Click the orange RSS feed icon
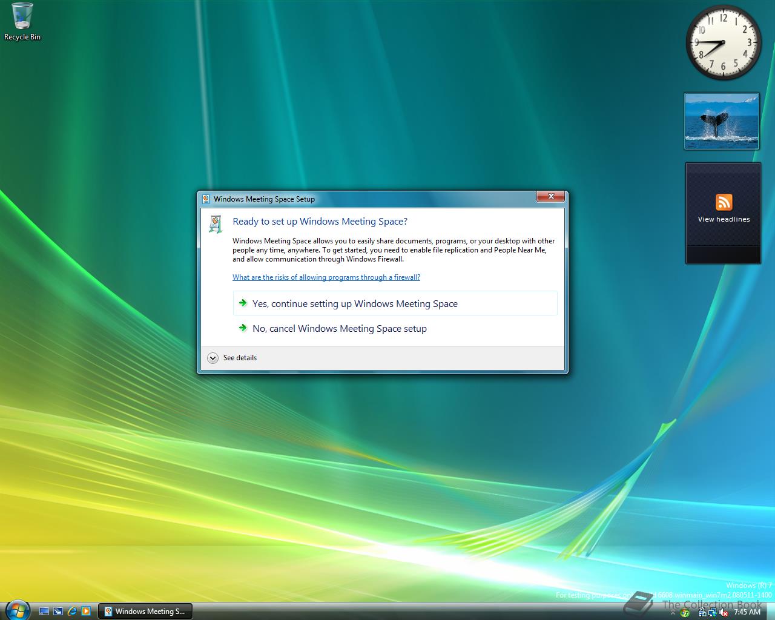This screenshot has height=620, width=775. pyautogui.click(x=724, y=202)
